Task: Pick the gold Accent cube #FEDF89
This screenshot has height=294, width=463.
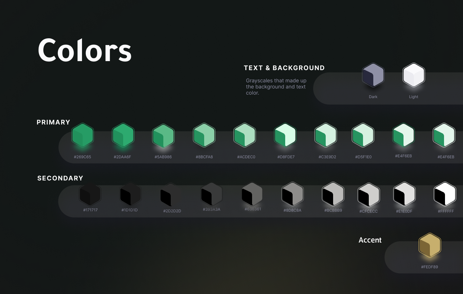Action: [430, 245]
